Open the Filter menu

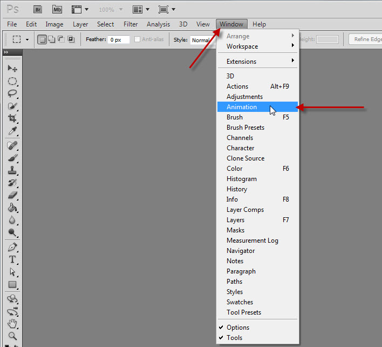tap(131, 24)
